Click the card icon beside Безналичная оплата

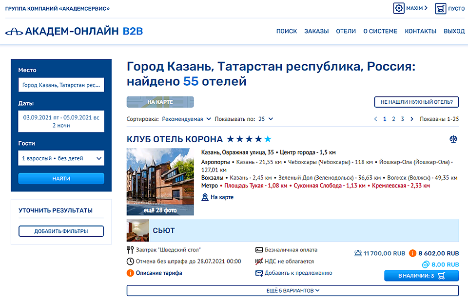pos(259,250)
